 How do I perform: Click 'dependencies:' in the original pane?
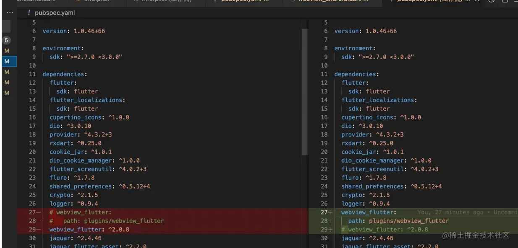65,74
